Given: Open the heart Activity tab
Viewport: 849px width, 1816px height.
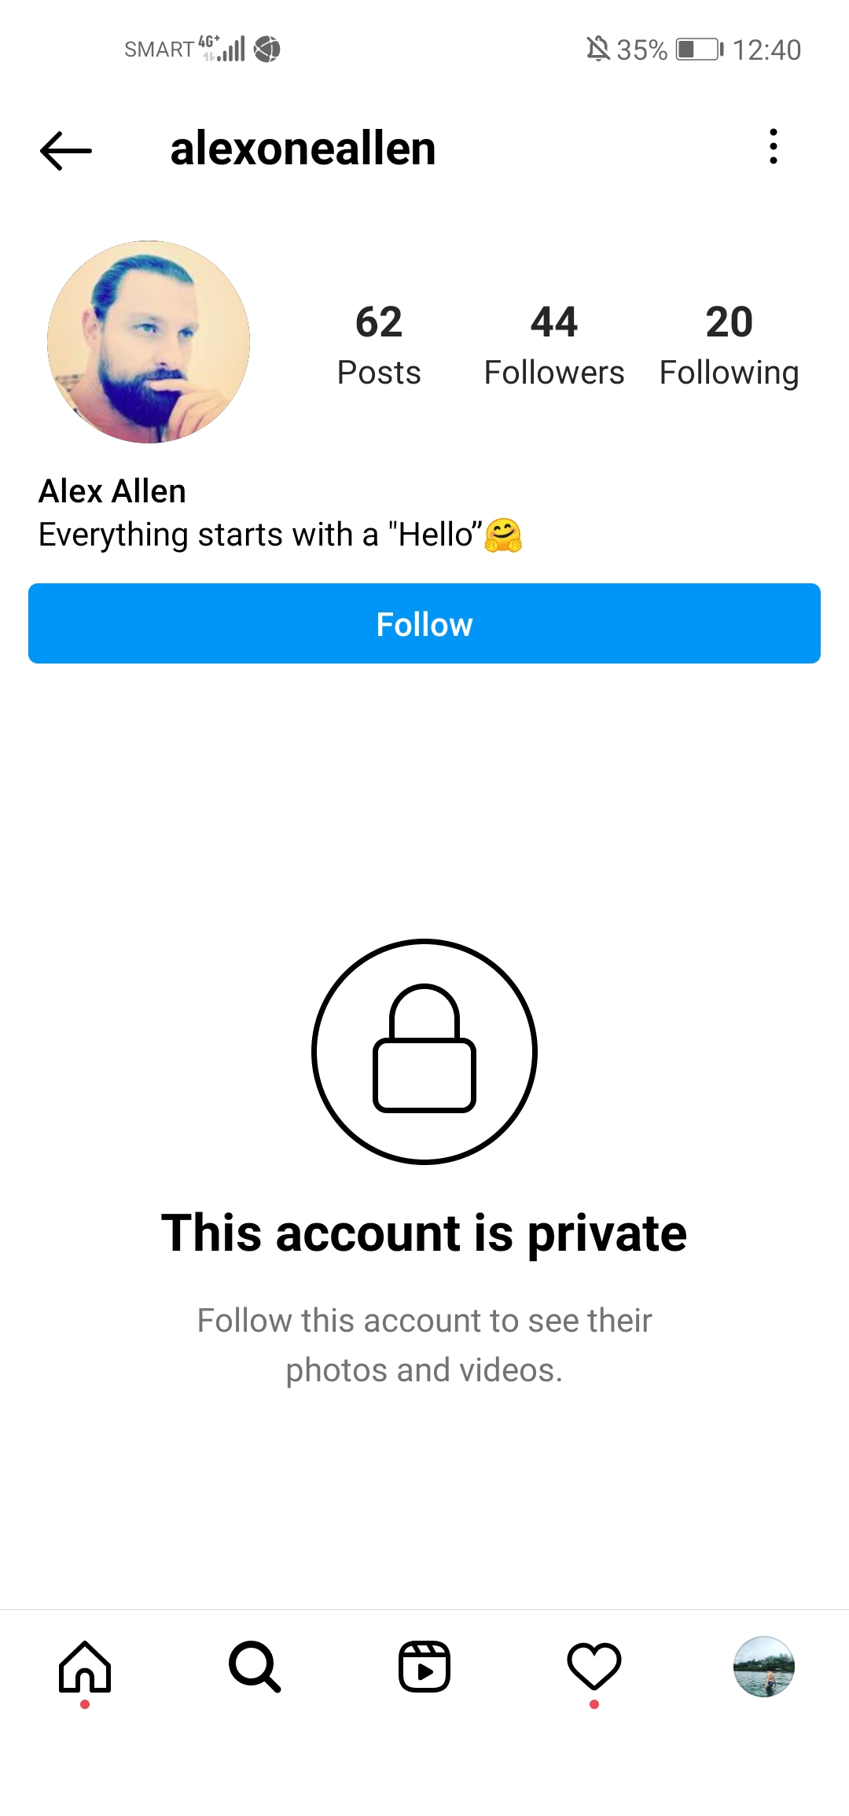Looking at the screenshot, I should coord(594,1667).
